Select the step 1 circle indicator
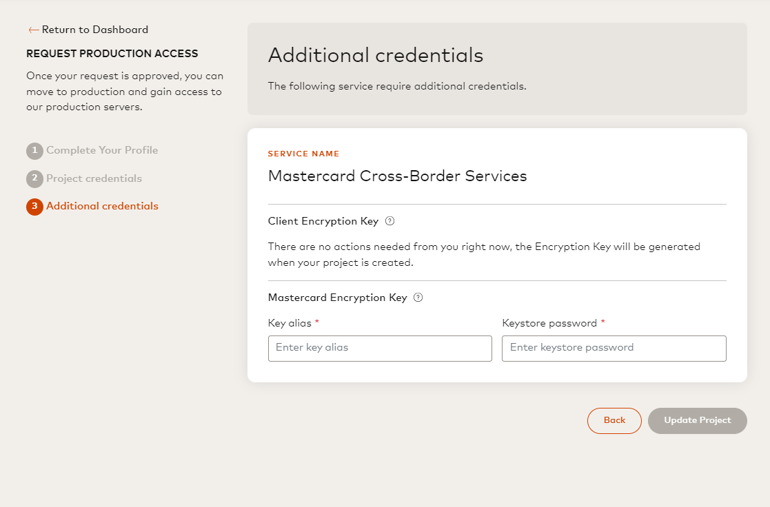770x507 pixels. point(34,150)
